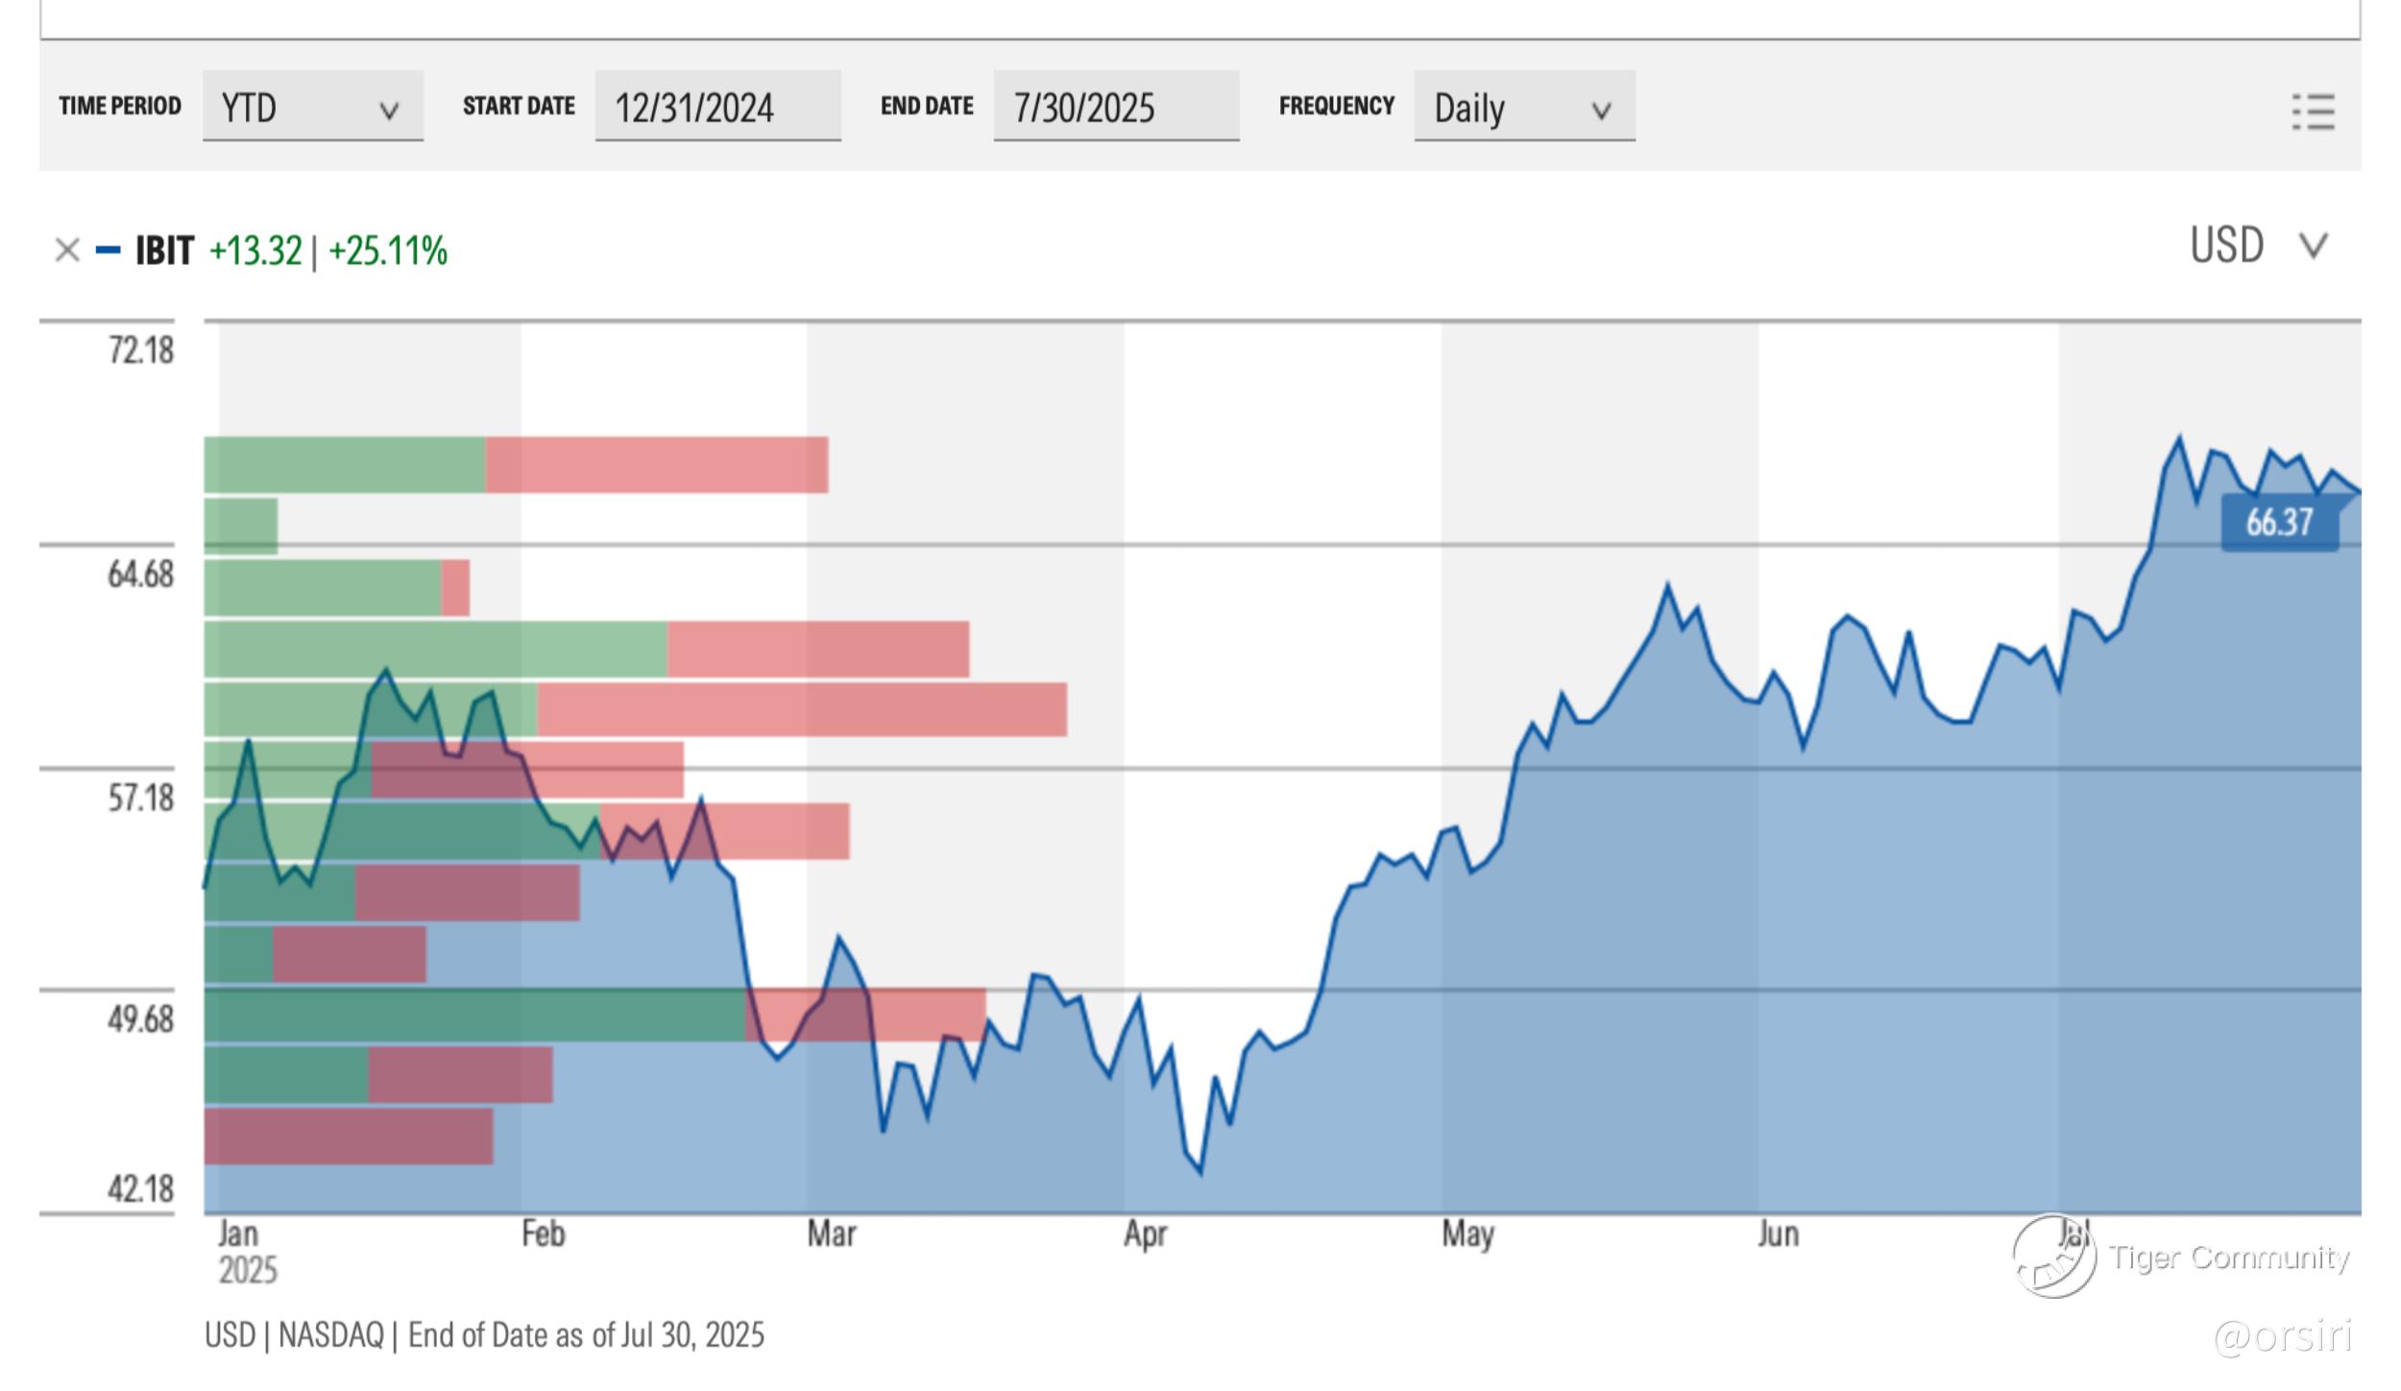
Task: Click the Apr label on time axis
Action: click(1145, 1234)
